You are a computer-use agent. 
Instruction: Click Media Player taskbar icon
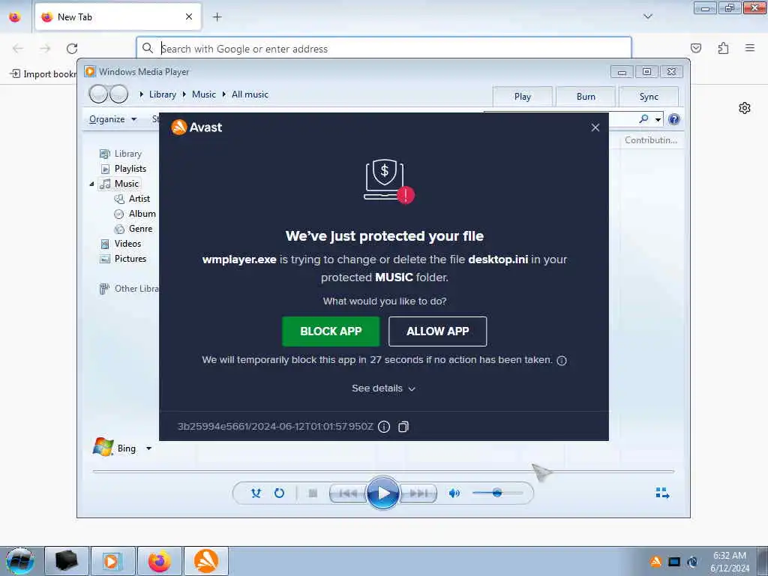tap(112, 561)
